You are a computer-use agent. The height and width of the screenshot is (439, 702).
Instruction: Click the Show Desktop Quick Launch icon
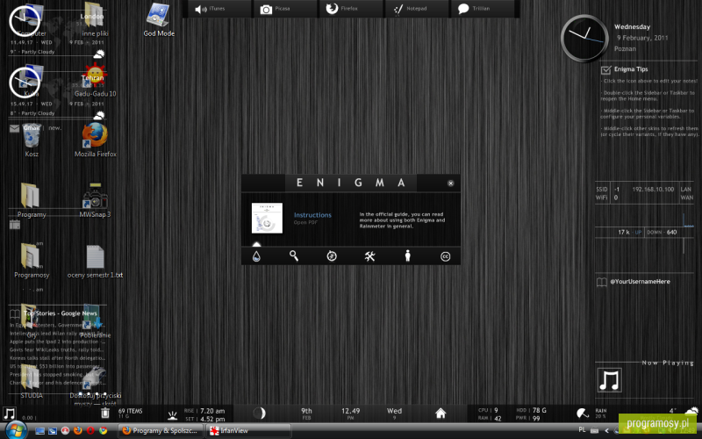(x=39, y=431)
